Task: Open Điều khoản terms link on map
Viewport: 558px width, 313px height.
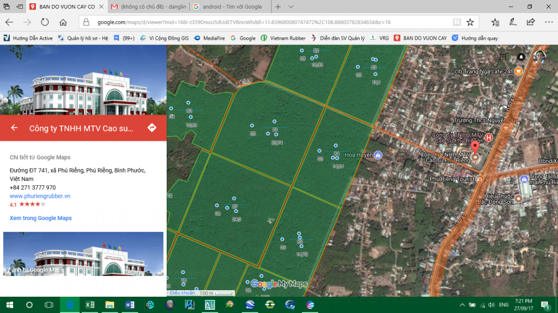Action: 182,293
